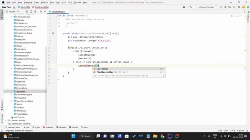
Task: Open Build tool window tab
Action: tap(84, 127)
